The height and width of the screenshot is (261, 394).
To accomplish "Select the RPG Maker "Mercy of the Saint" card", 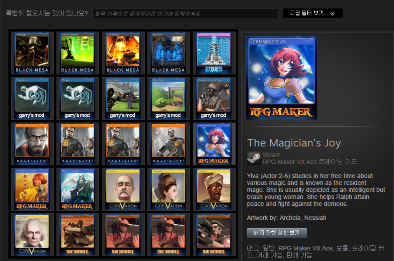I will [x=78, y=189].
